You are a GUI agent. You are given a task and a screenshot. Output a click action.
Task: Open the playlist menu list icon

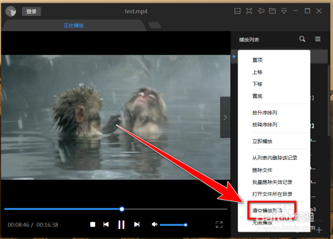(318, 39)
